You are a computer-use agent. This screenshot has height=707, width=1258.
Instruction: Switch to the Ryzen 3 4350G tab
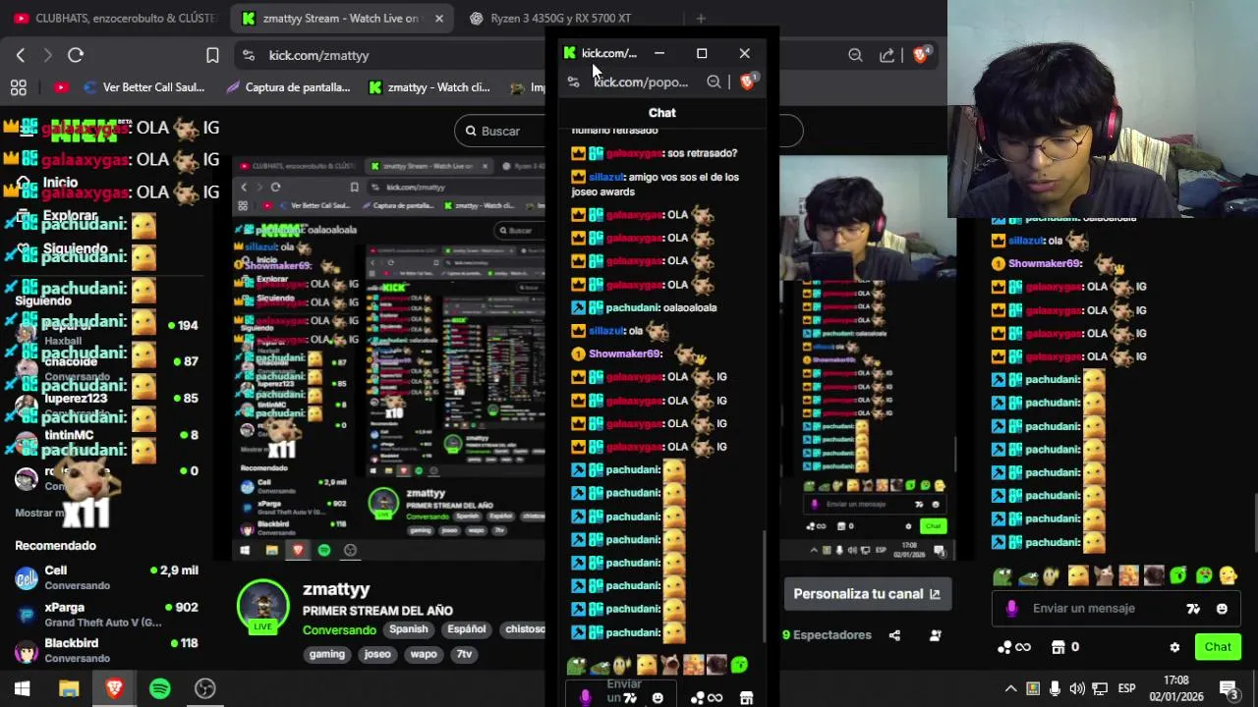[x=560, y=18]
